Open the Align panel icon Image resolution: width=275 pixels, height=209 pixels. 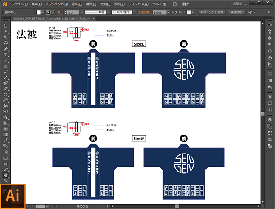[x=269, y=139]
